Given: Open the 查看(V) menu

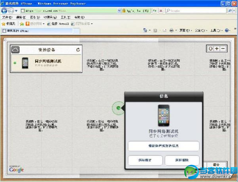Looking at the screenshot, I should coord(35,17).
